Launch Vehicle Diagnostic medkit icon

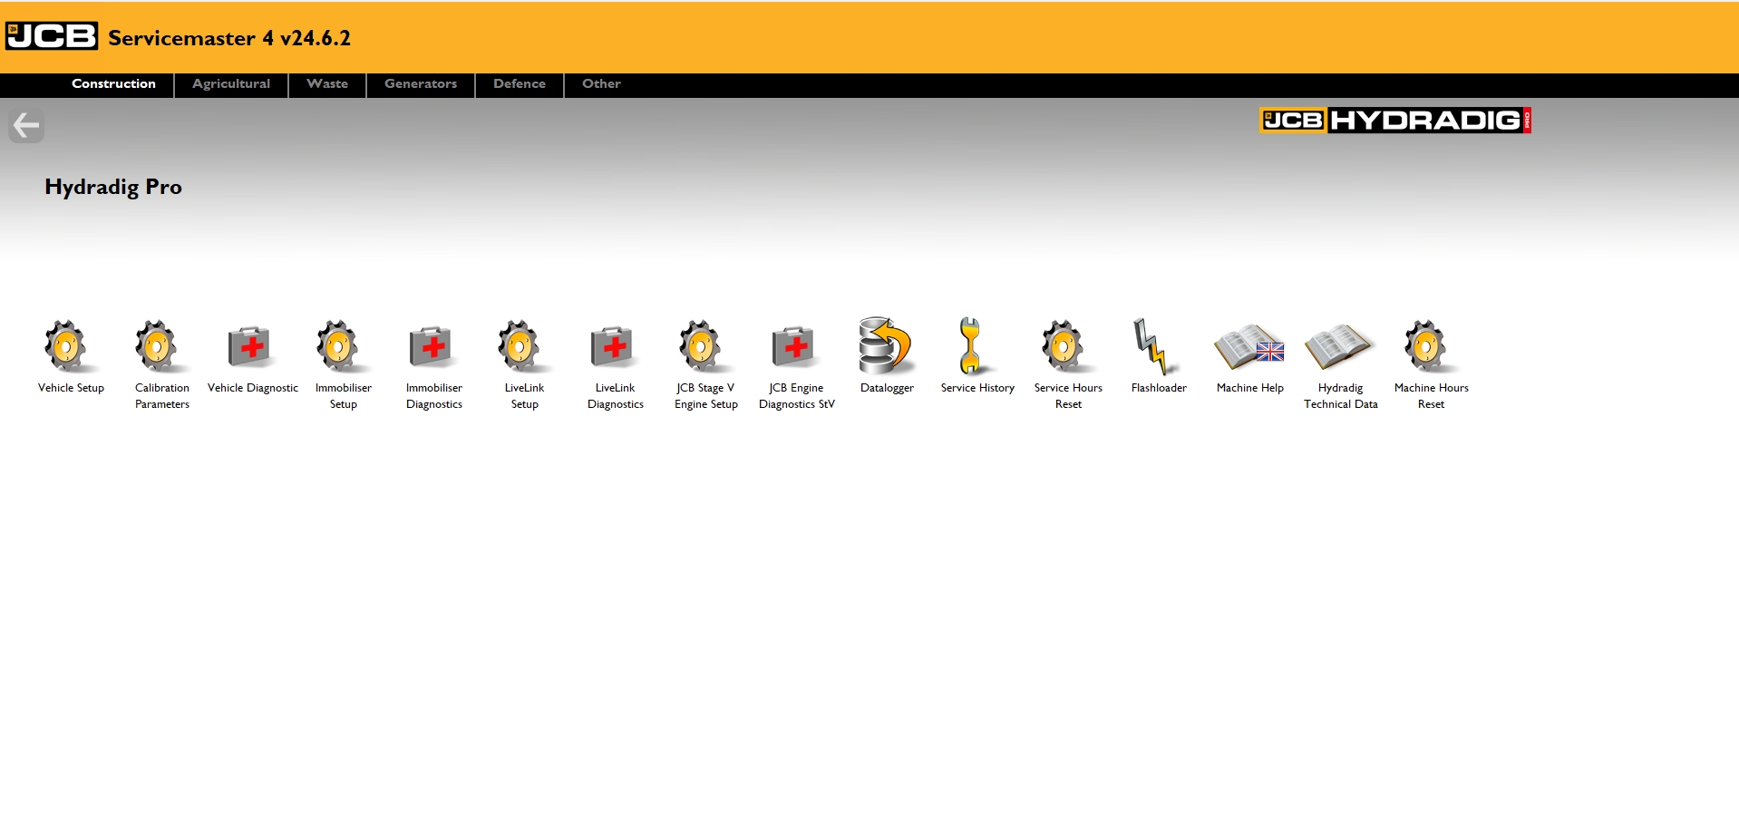[x=249, y=346]
